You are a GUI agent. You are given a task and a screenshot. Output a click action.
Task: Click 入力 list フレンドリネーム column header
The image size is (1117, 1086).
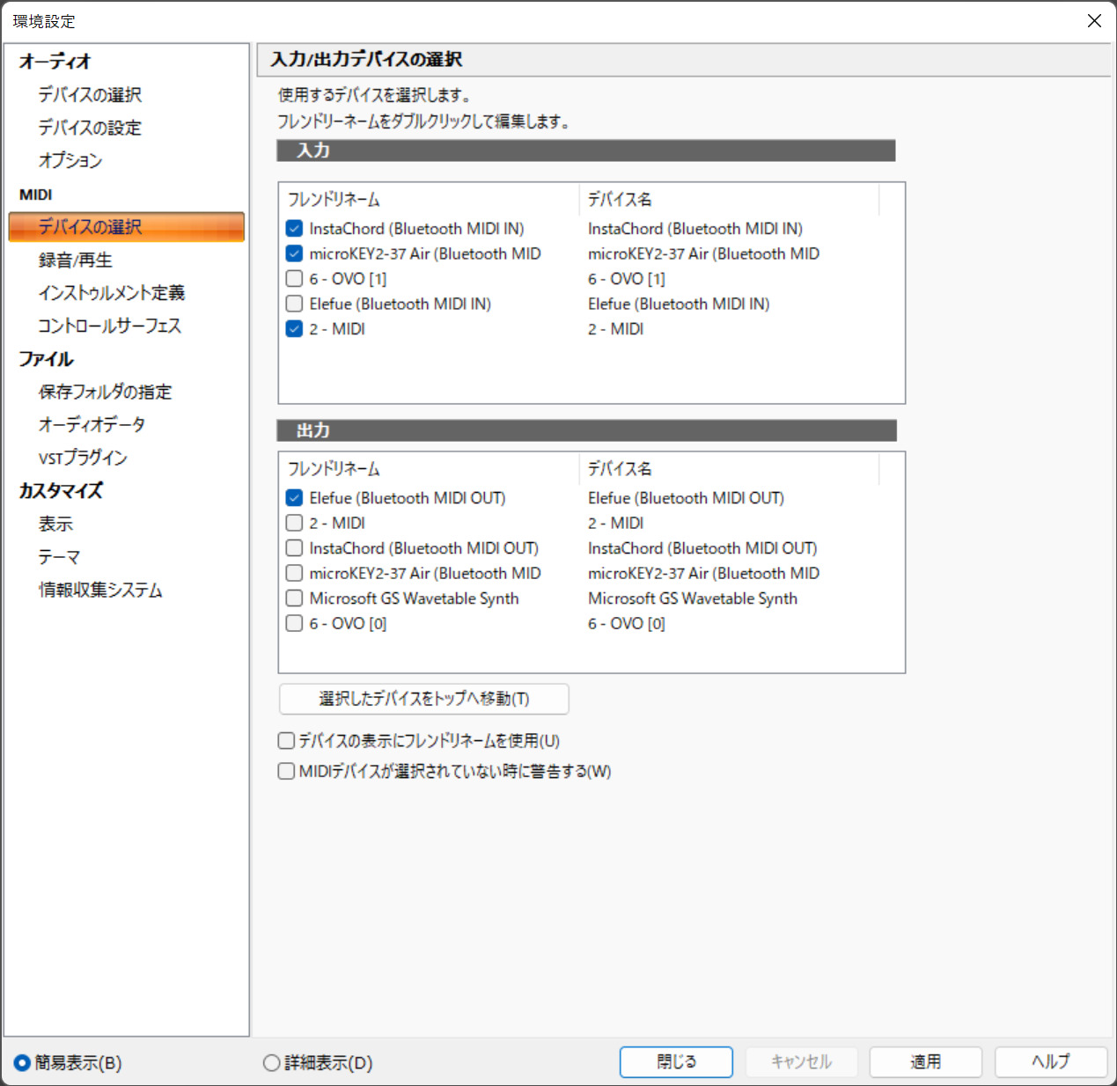click(x=430, y=200)
